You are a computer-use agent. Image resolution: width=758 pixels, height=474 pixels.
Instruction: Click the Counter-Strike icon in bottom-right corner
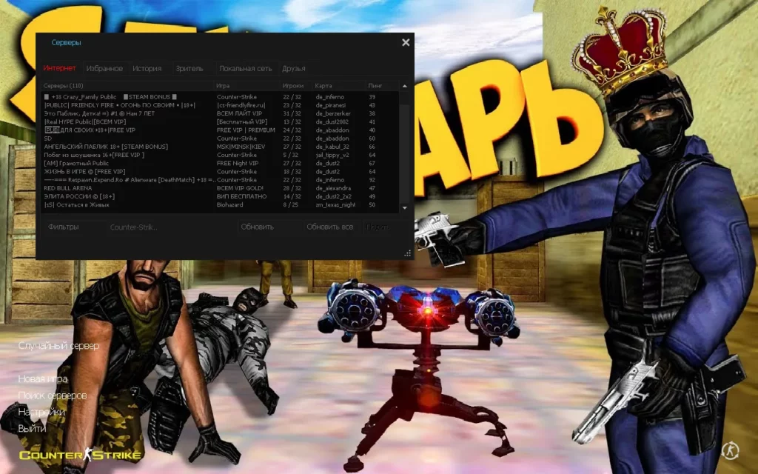point(730,451)
